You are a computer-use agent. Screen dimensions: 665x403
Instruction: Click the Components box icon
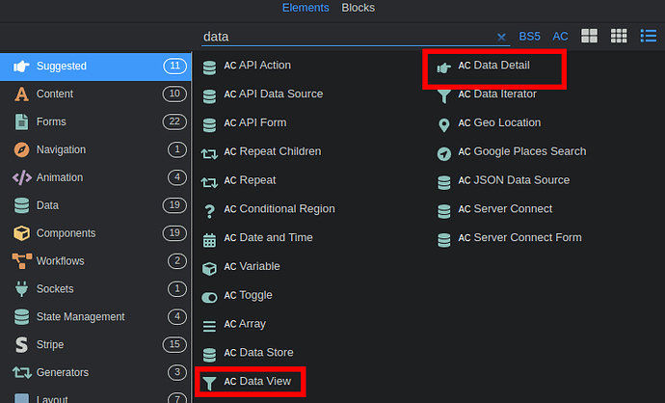(x=21, y=233)
